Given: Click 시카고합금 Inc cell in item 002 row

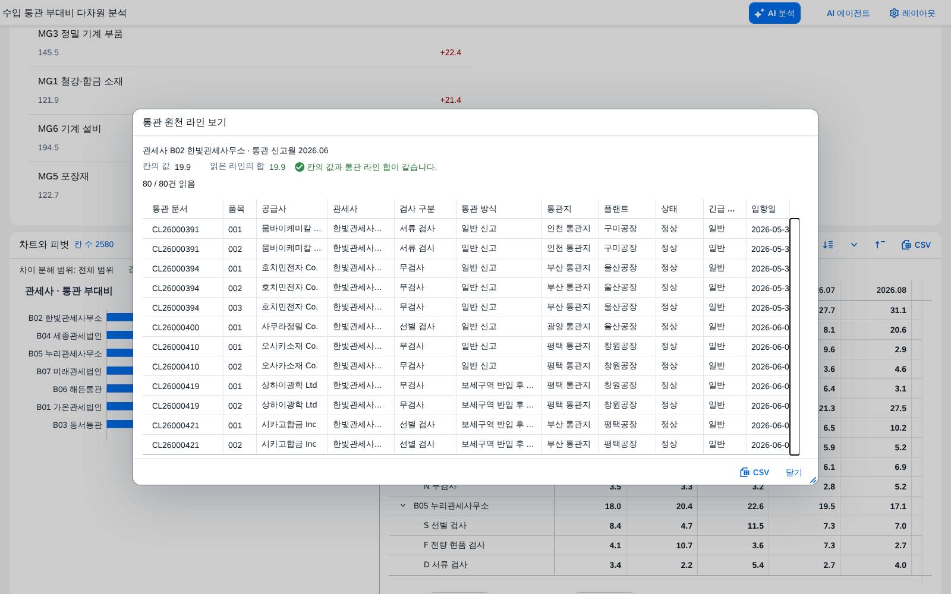Looking at the screenshot, I should (292, 445).
